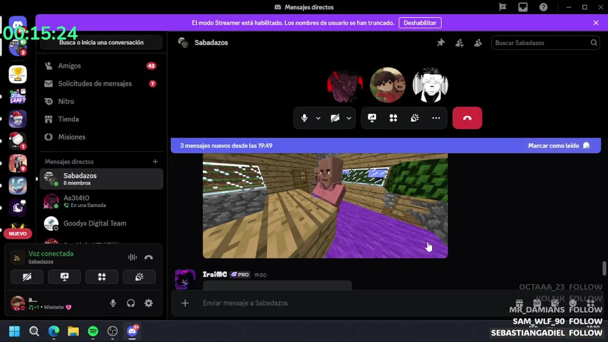Open your user profile avatar

click(x=18, y=303)
